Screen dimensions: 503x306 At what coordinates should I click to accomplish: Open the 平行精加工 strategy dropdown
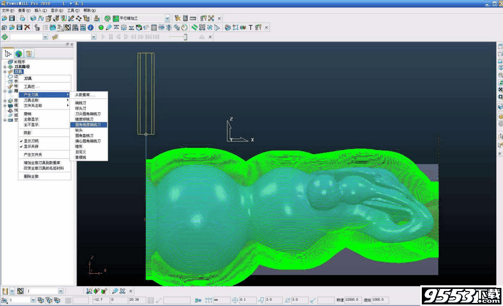click(166, 18)
